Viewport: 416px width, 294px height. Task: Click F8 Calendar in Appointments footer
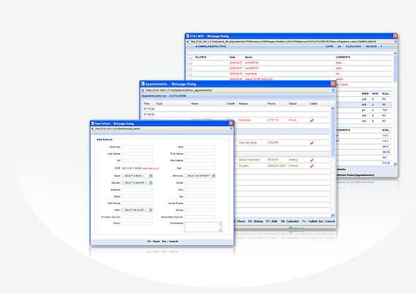pos(290,221)
